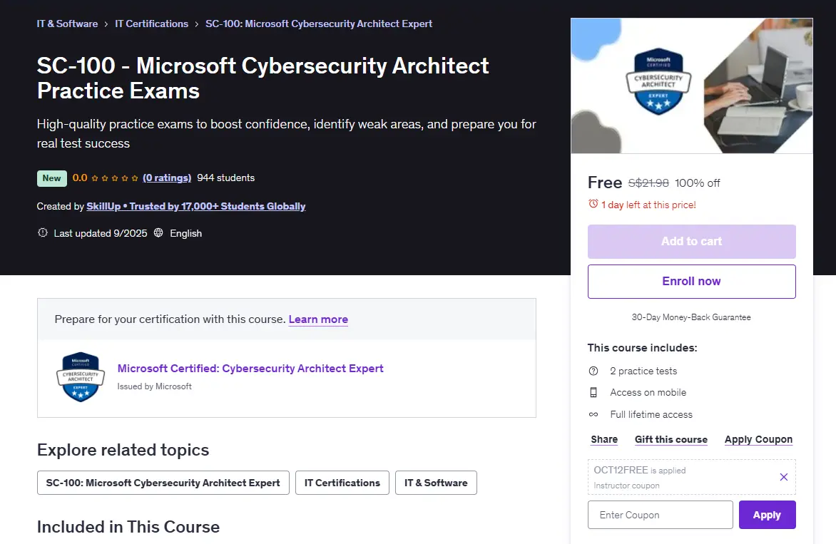This screenshot has width=836, height=544.
Task: Click the Cybersecurity Architect Expert badge icon
Action: tap(81, 376)
